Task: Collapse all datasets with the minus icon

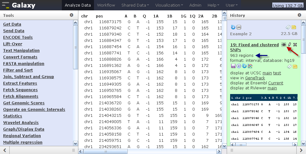Action: (x=239, y=27)
